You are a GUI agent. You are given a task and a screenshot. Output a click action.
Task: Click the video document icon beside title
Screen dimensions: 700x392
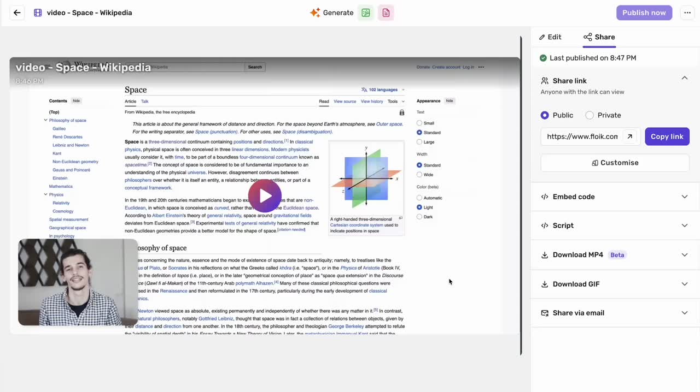[x=38, y=13]
